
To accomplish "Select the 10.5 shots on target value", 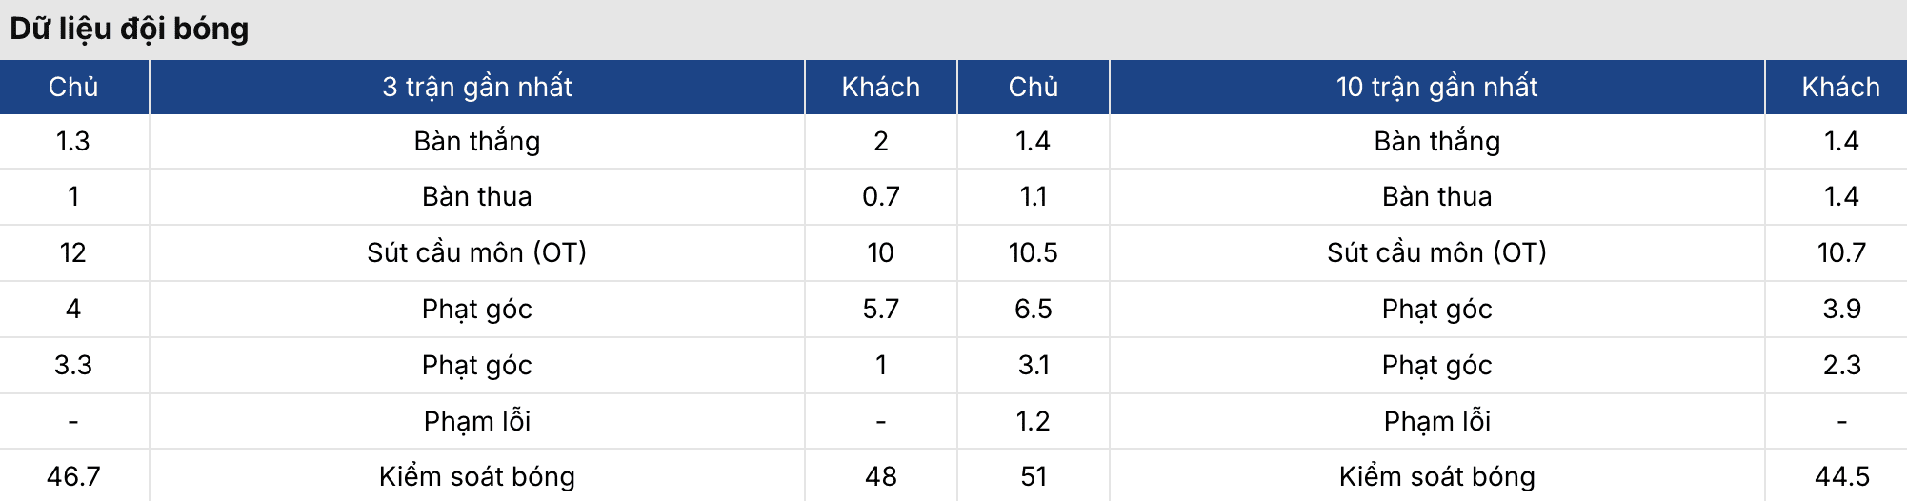I will 1033,252.
